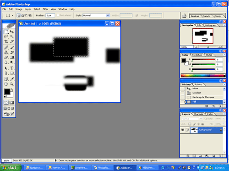Switch to Standard editing mode
Image resolution: width=229 pixels, height=171 pixels.
(6, 103)
